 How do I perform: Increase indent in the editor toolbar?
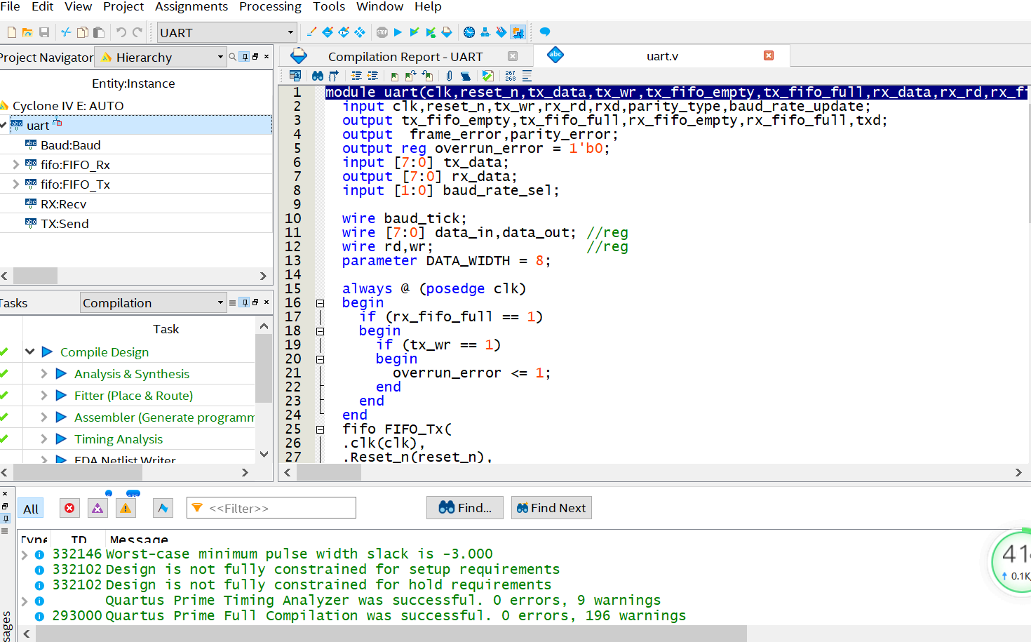[x=356, y=76]
